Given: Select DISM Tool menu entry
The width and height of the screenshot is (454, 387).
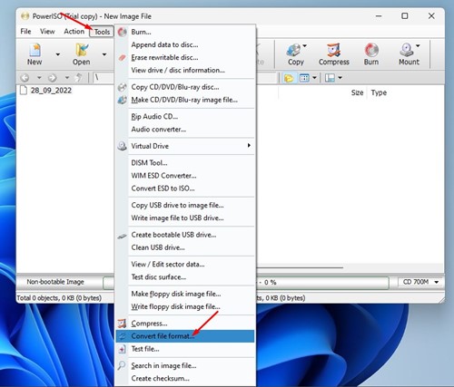Looking at the screenshot, I should click(x=185, y=163).
